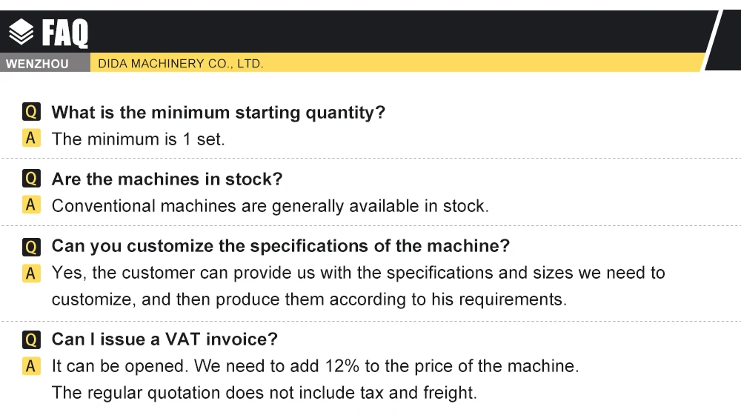This screenshot has width=741, height=418.
Task: Open 'Are the machines in stock?' question
Action: 167,179
